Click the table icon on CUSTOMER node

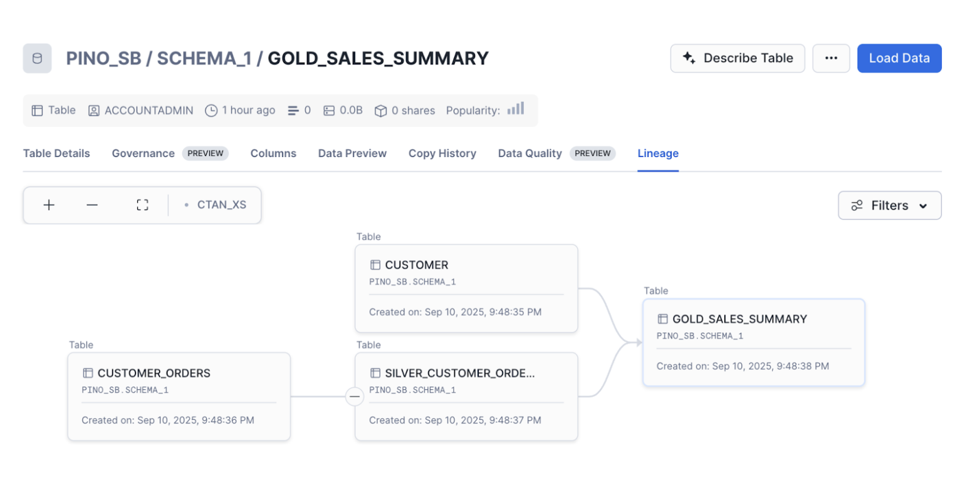point(375,265)
